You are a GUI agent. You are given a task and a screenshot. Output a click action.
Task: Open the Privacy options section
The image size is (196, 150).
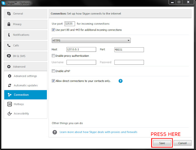click(25, 24)
